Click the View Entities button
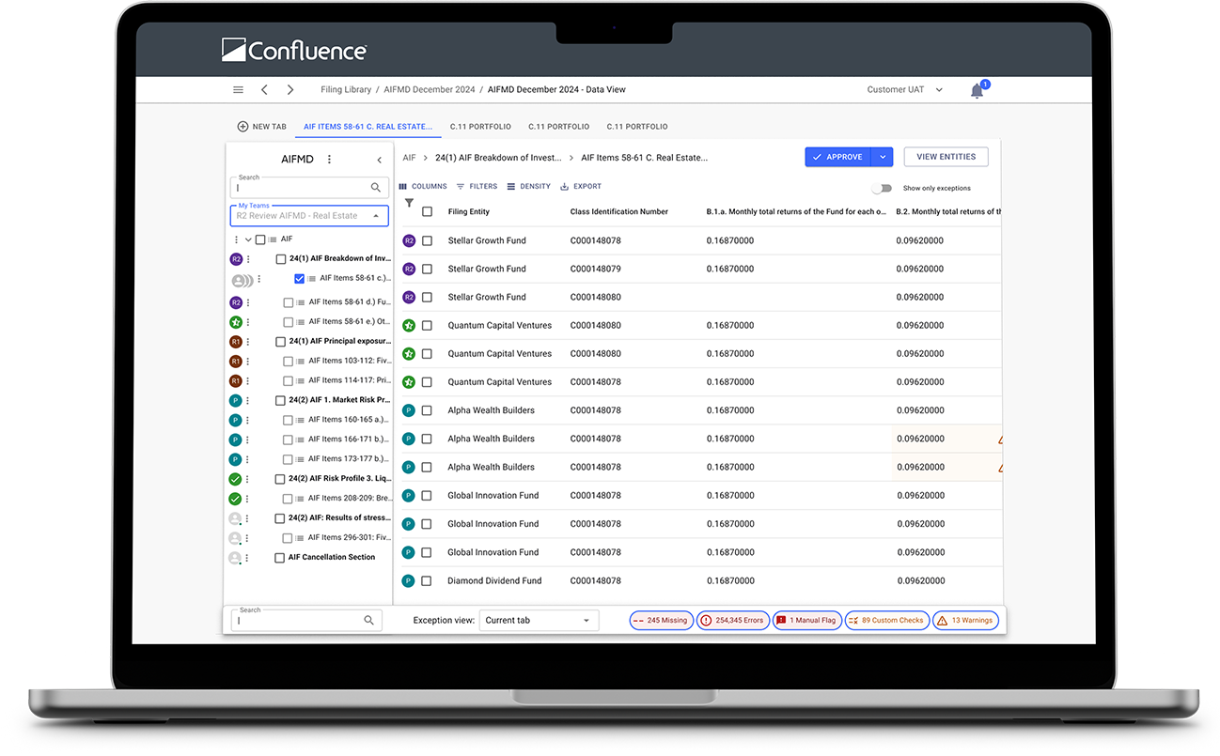 (x=946, y=157)
